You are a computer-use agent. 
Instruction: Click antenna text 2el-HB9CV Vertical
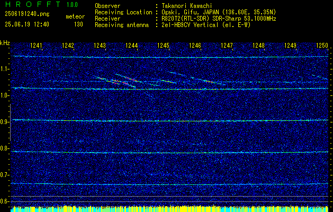point(190,25)
